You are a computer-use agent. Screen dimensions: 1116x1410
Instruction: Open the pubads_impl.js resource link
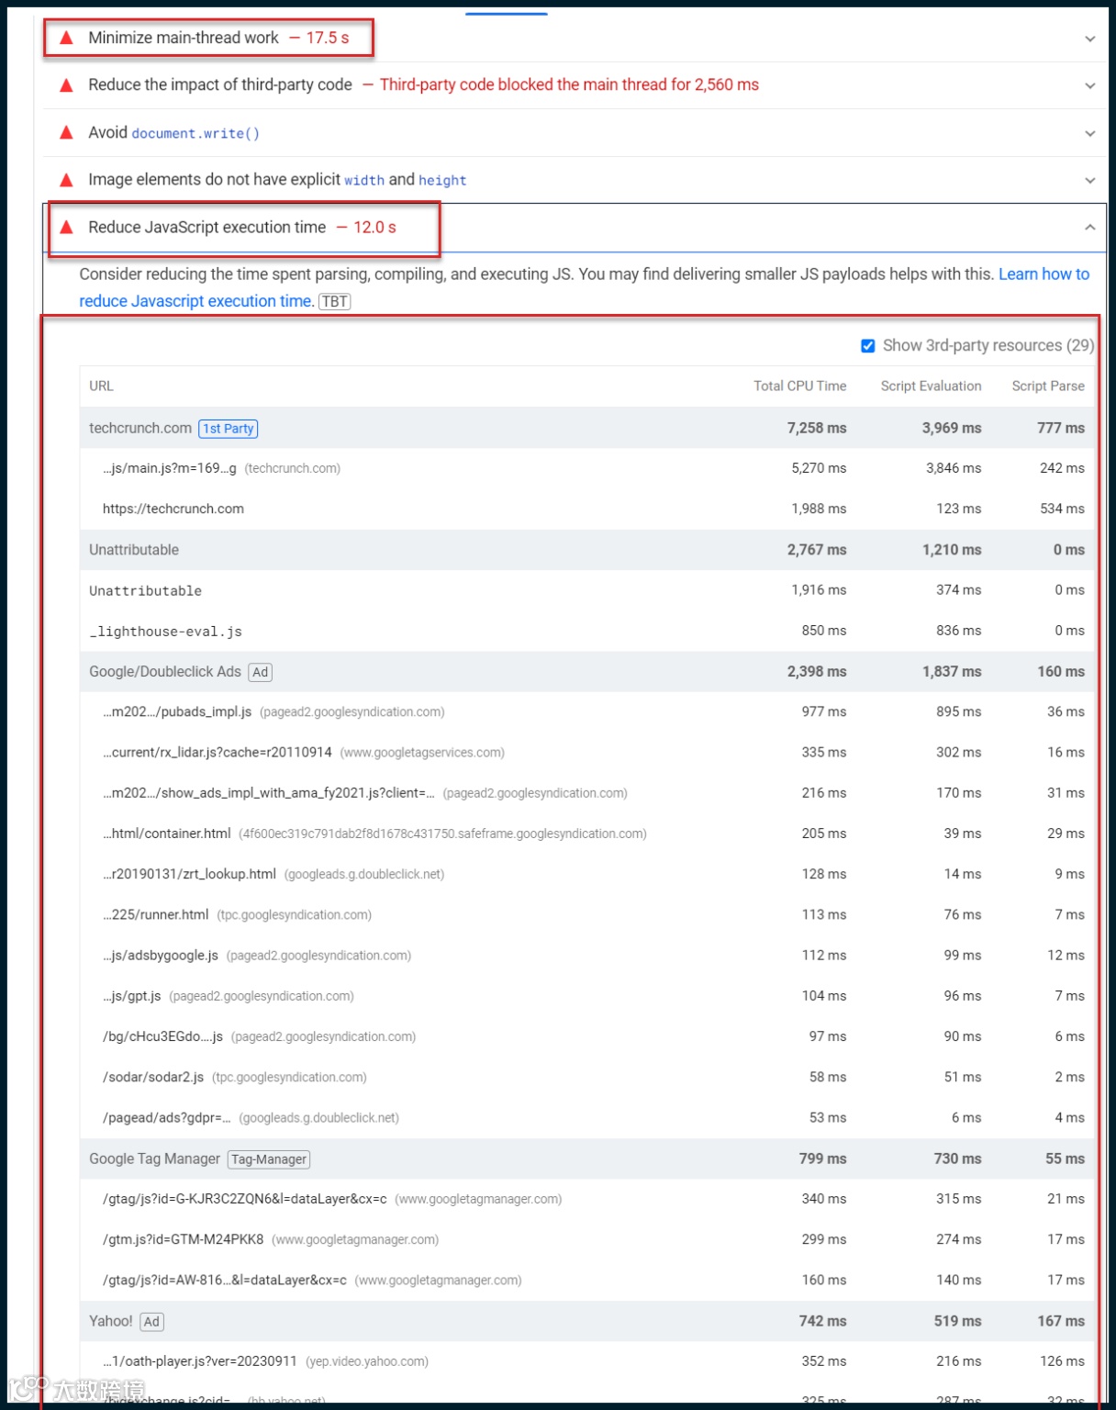tap(177, 711)
